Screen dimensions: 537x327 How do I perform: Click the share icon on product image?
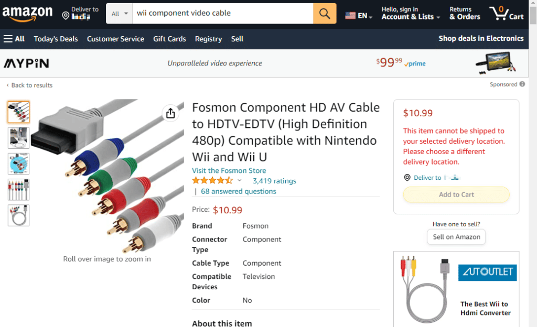[x=170, y=113]
